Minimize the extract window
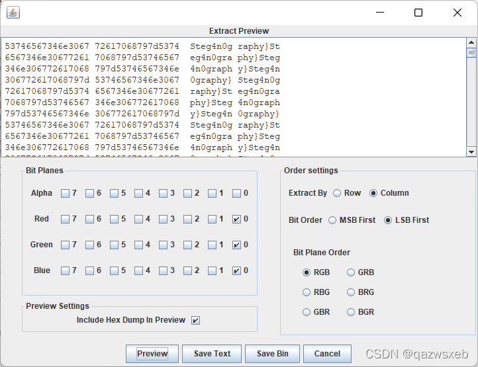 click(380, 13)
